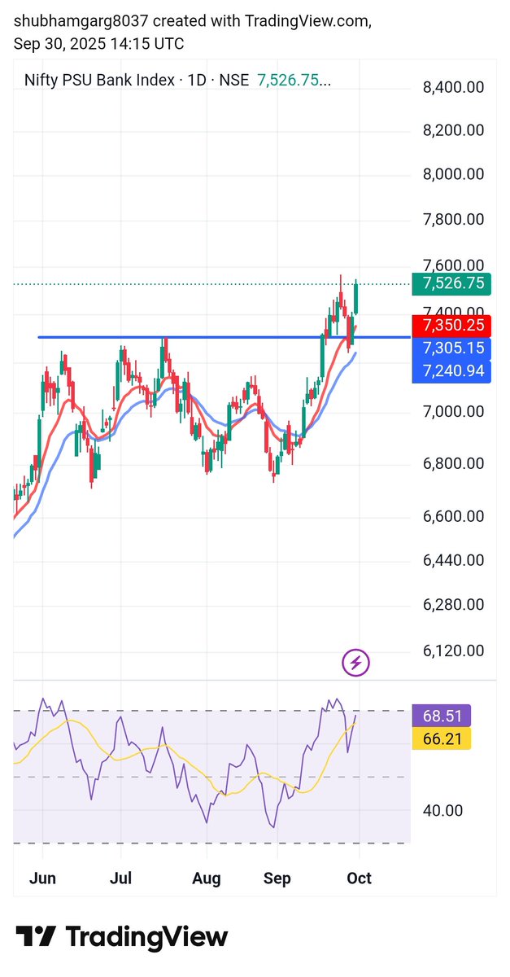
Task: Click the Sep label on time axis
Action: pyautogui.click(x=277, y=878)
